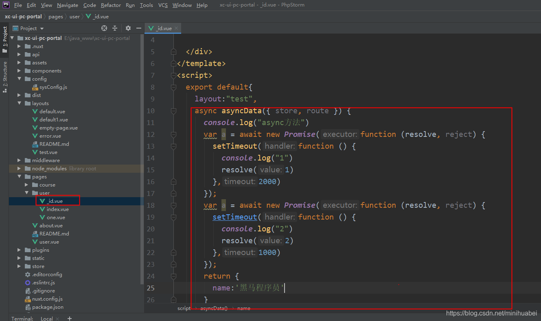Click script in editor breadcrumb

pyautogui.click(x=184, y=308)
